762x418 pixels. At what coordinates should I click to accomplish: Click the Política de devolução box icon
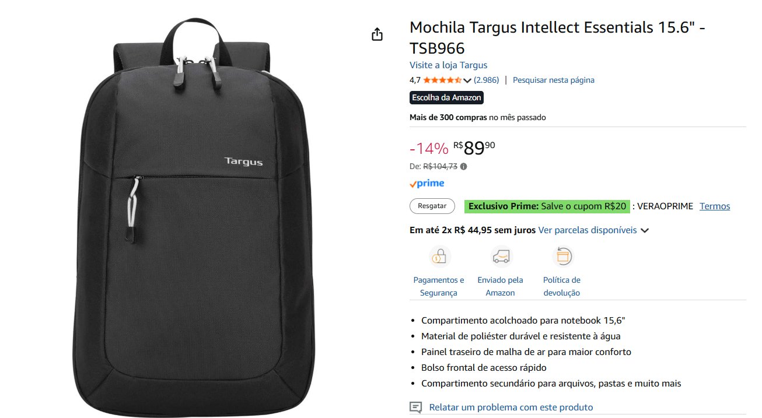(562, 256)
